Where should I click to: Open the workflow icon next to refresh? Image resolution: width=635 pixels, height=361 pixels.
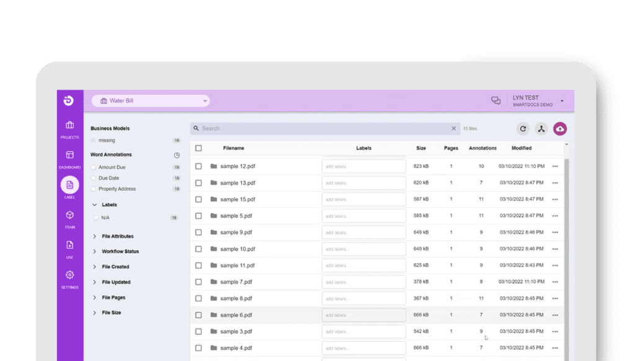click(x=541, y=129)
